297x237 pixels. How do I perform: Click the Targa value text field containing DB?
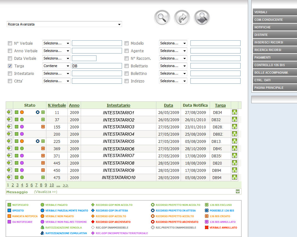[x=97, y=66]
